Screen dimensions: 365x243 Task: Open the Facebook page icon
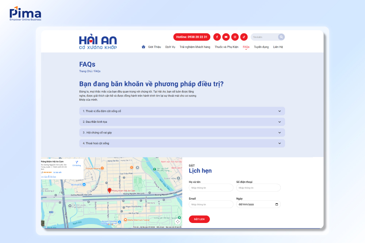[x=217, y=37]
